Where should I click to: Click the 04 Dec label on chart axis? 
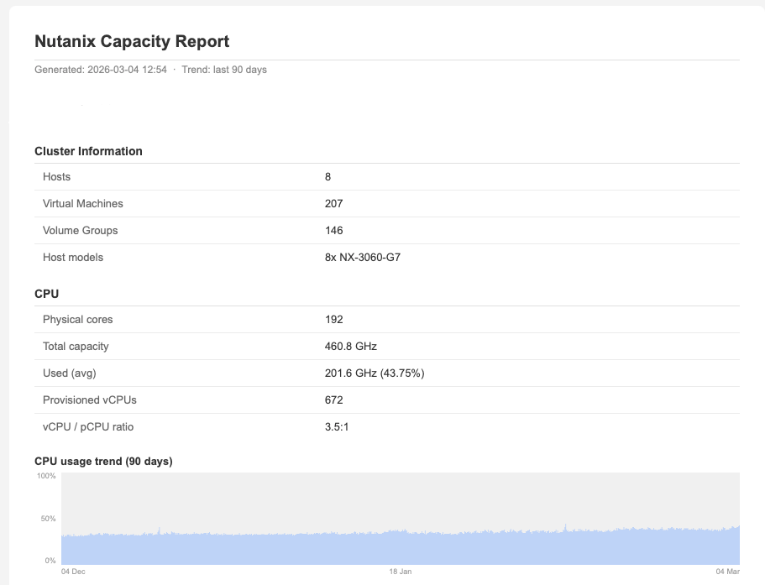coord(73,572)
